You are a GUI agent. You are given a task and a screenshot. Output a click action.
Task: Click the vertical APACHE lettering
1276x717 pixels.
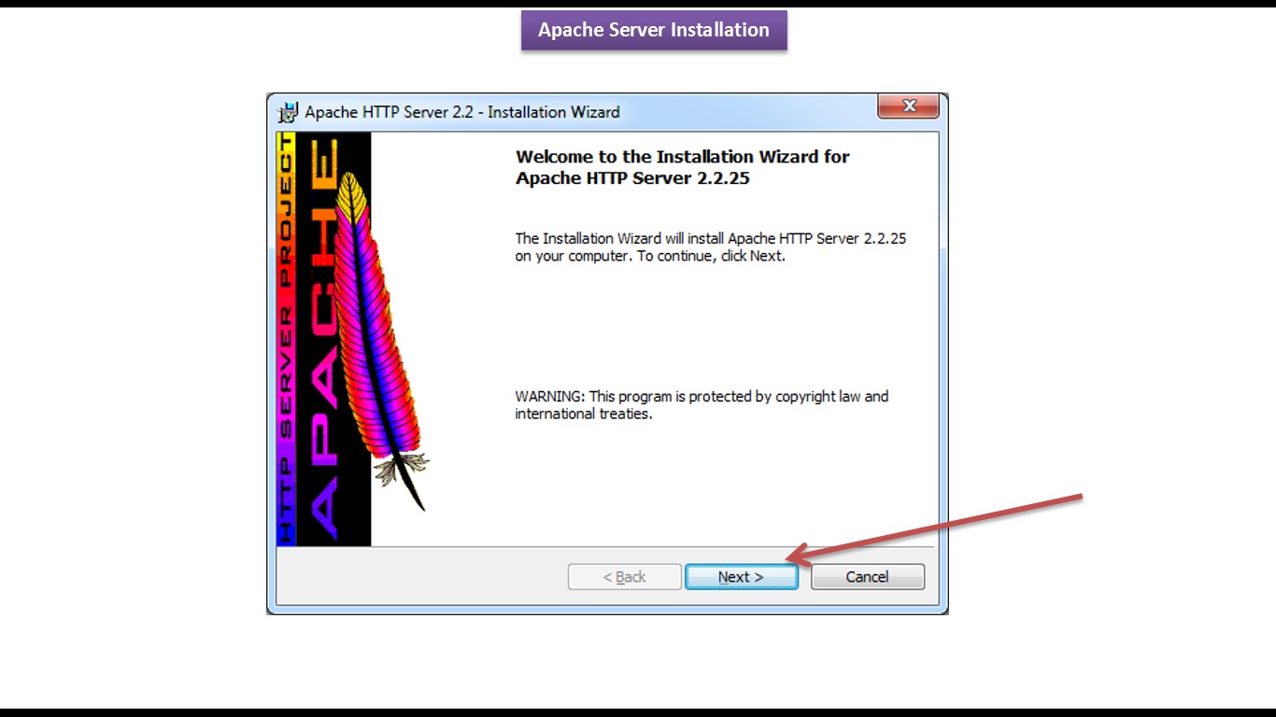tap(324, 341)
